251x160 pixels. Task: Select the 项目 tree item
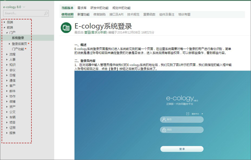[x=12, y=122]
